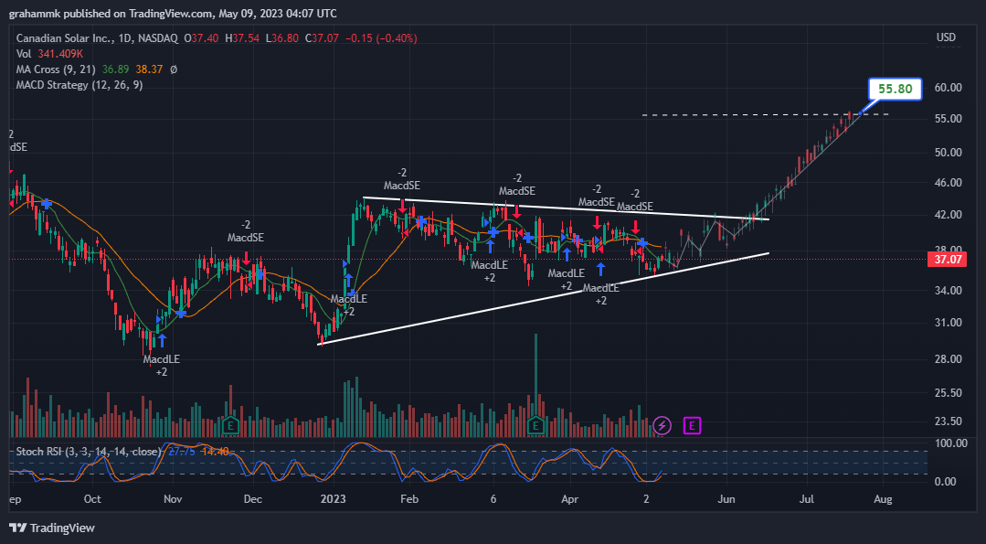This screenshot has width=986, height=544.
Task: Click the grahammk published on TradingView.com header
Action: [173, 13]
